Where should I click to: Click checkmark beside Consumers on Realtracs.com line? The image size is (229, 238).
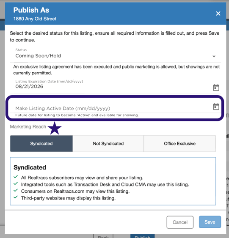(16, 190)
